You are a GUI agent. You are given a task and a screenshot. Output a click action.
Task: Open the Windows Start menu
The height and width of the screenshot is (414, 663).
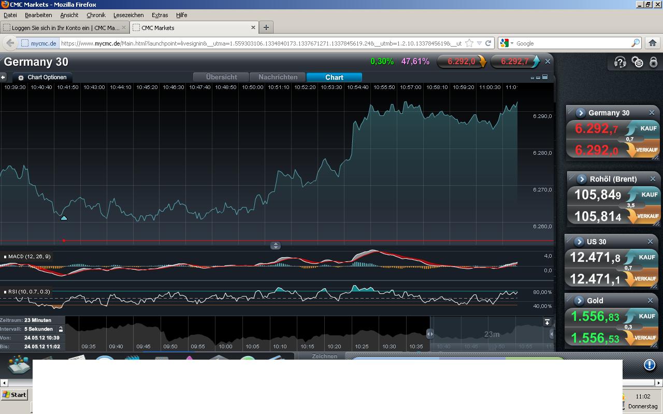pos(15,394)
